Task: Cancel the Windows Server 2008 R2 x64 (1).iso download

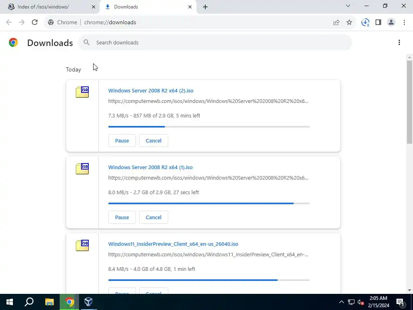Action: point(154,217)
